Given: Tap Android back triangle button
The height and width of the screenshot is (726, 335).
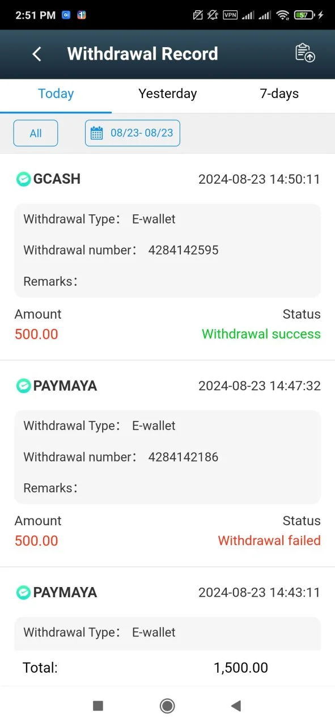Looking at the screenshot, I should tap(236, 706).
